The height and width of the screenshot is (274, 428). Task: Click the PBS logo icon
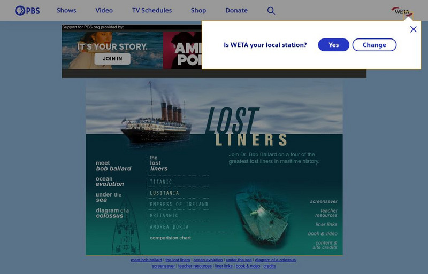coord(27,11)
